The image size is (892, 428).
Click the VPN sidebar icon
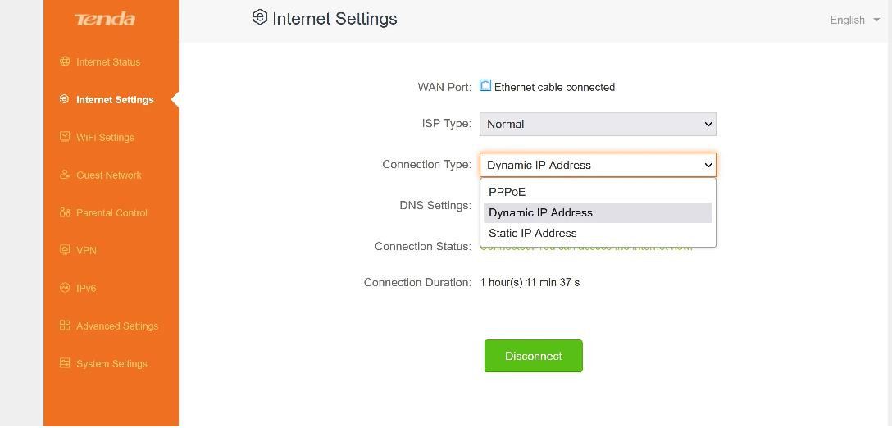(65, 250)
